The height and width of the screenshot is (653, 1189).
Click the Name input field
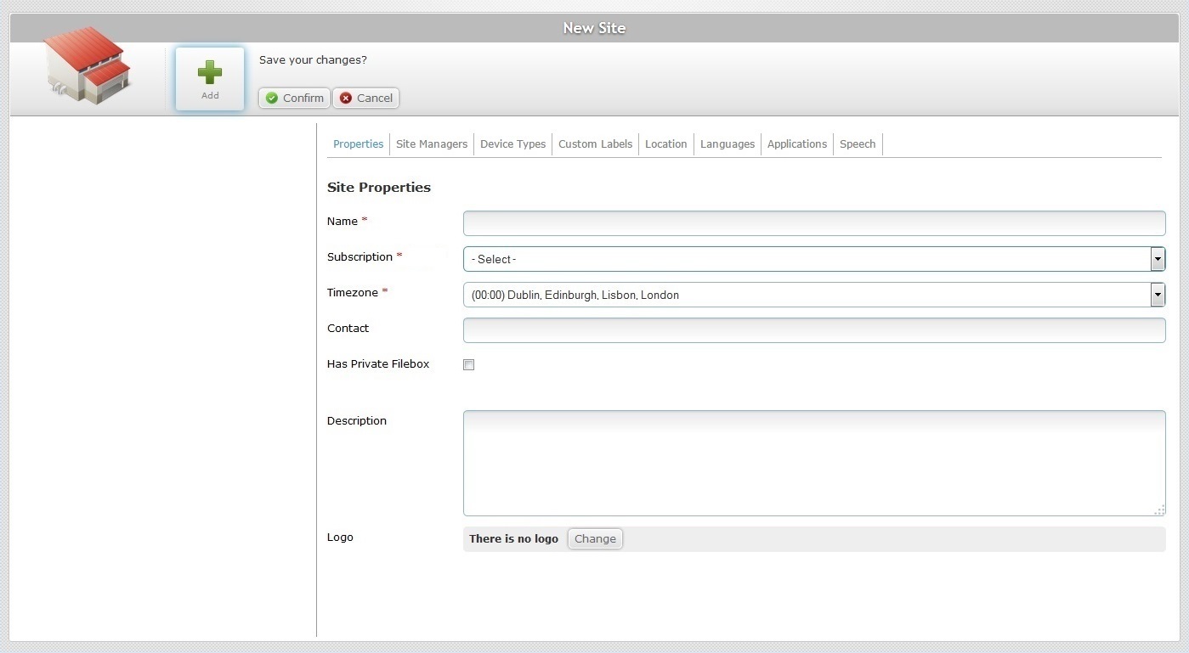click(814, 223)
